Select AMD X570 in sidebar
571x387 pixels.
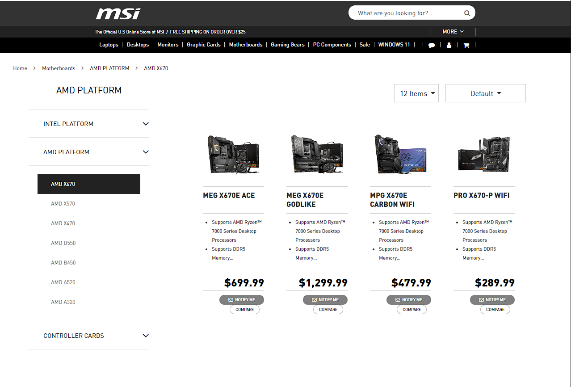(63, 204)
